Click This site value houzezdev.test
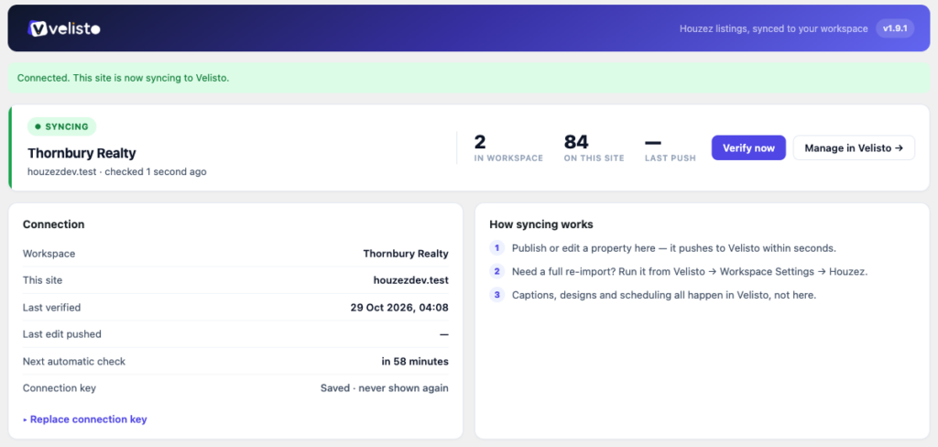Viewport: 938px width, 447px height. 411,280
